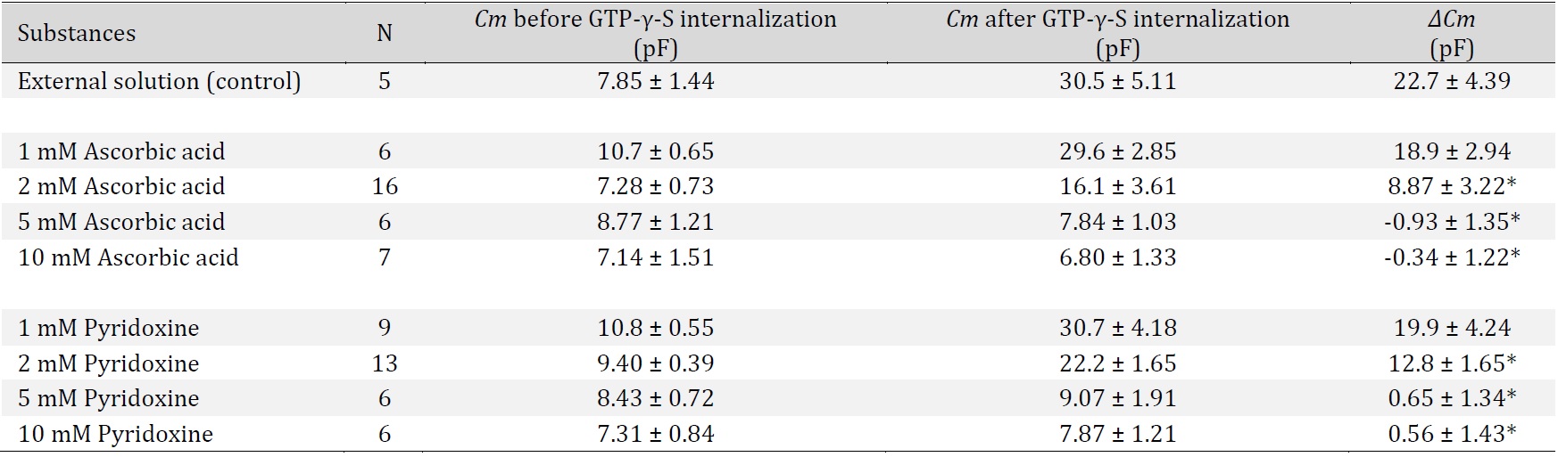Select the control ΔCm value 22.7 ± 4.39
Screen dimensions: 1558x457
[1452, 81]
